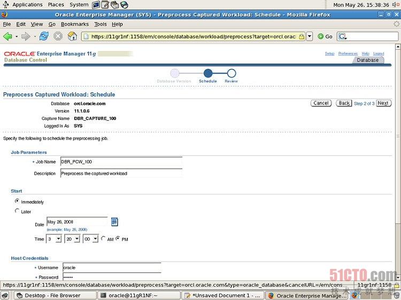Select the Later start option
401x300 pixels.
point(17,211)
